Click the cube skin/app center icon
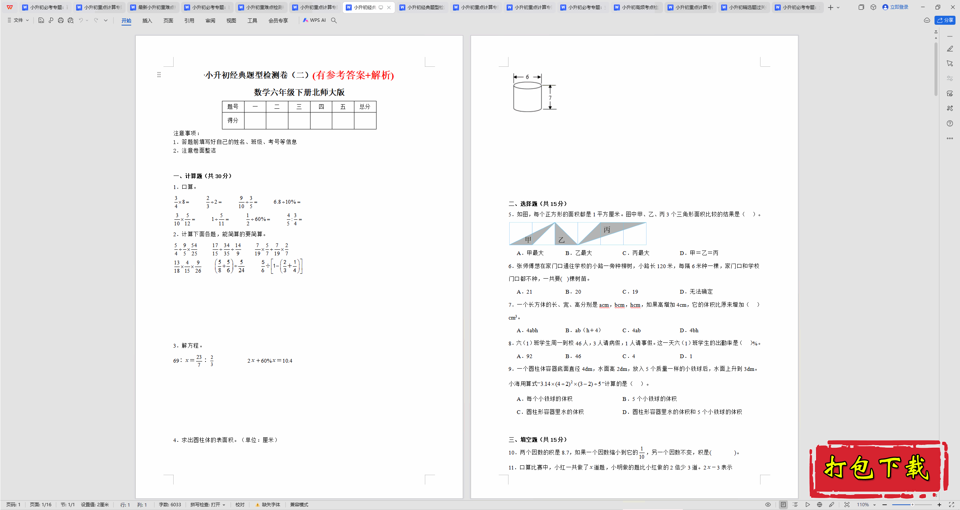Viewport: 960px width, 510px height. [873, 7]
